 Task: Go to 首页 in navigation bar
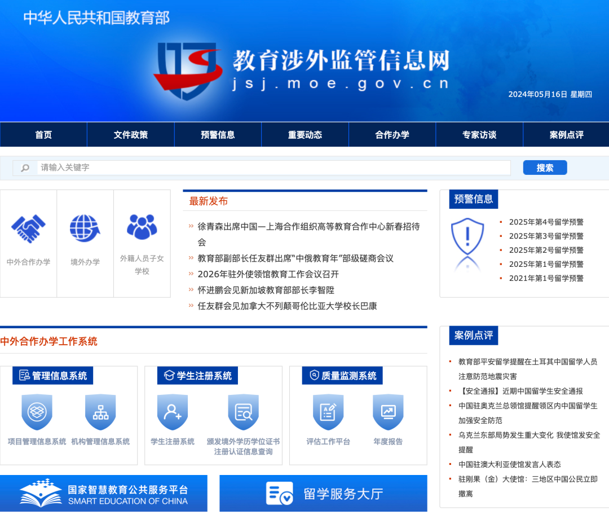tap(43, 135)
